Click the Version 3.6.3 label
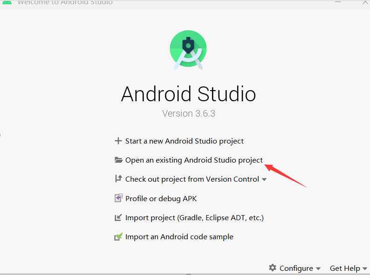 [x=189, y=113]
